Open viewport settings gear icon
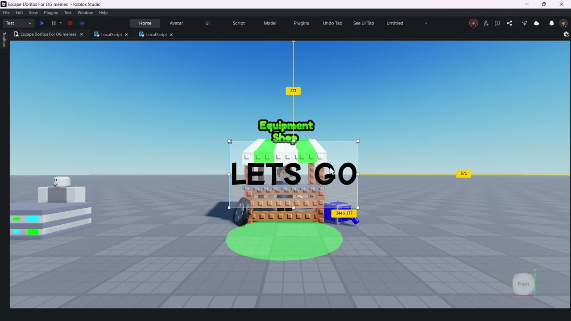571x321 pixels. pos(566,34)
